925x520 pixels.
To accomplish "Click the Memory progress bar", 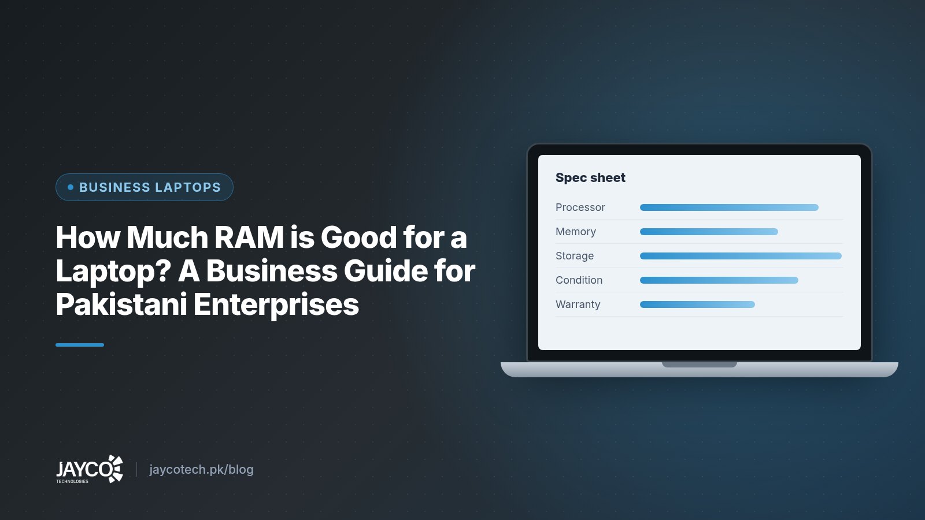I will coord(709,232).
